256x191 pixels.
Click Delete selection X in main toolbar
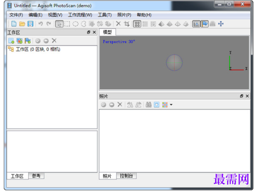click(x=118, y=24)
